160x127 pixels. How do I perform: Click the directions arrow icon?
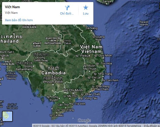point(67,8)
